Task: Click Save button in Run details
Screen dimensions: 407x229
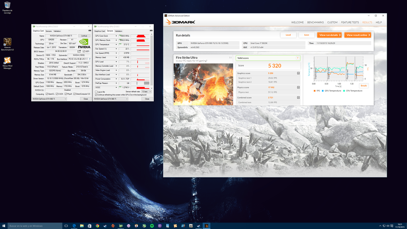Action: (306, 35)
